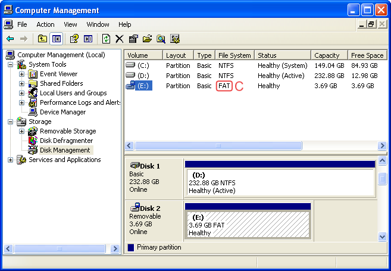Sort volumes by Capacity column header
Image resolution: width=391 pixels, height=271 pixels.
tap(327, 55)
